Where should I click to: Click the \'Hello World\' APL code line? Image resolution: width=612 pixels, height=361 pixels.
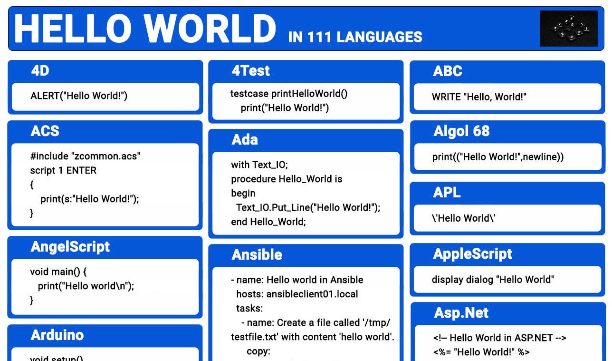coord(464,218)
